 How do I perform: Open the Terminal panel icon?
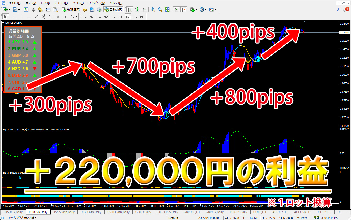click(48, 10)
